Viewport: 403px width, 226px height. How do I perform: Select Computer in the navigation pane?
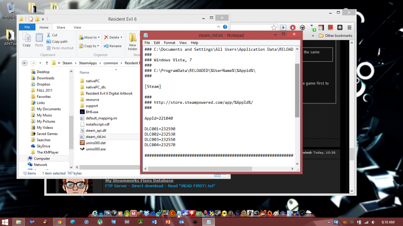(42, 158)
